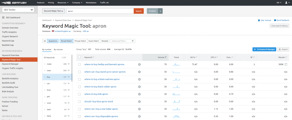The image size is (292, 120).
Task: Add hedley and bennett aprons keyword via plus icon
Action: coord(139,65)
